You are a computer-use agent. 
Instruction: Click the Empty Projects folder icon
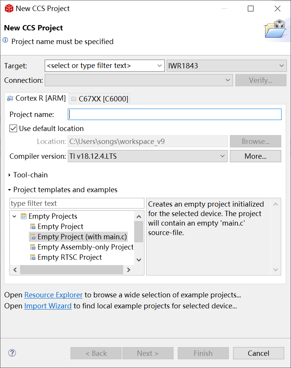pyautogui.click(x=23, y=216)
